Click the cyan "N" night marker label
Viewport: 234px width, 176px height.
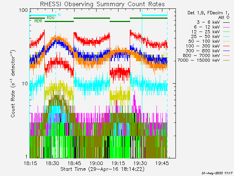point(59,15)
